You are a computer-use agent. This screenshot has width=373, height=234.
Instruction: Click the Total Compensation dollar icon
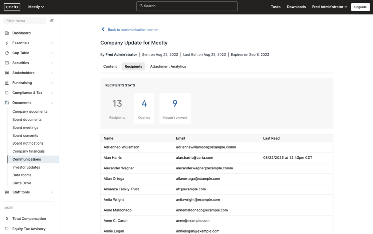coord(7,218)
